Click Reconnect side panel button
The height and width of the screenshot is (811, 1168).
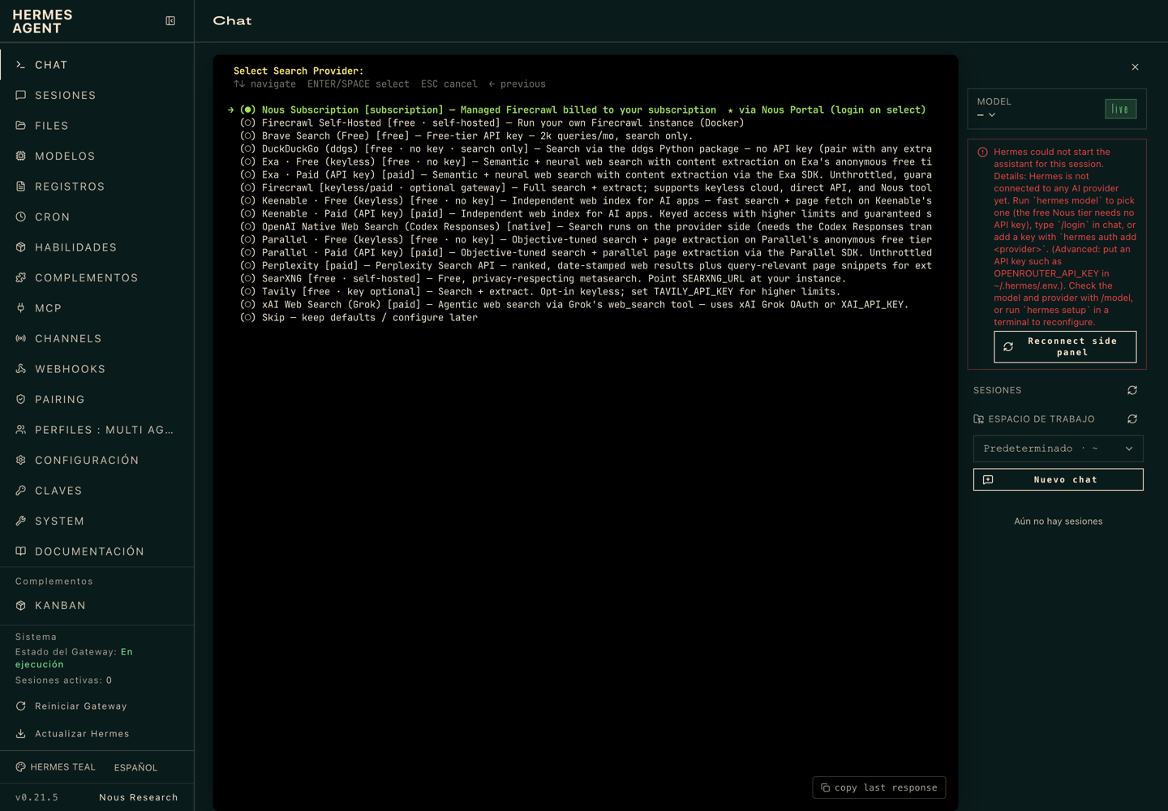tap(1065, 347)
